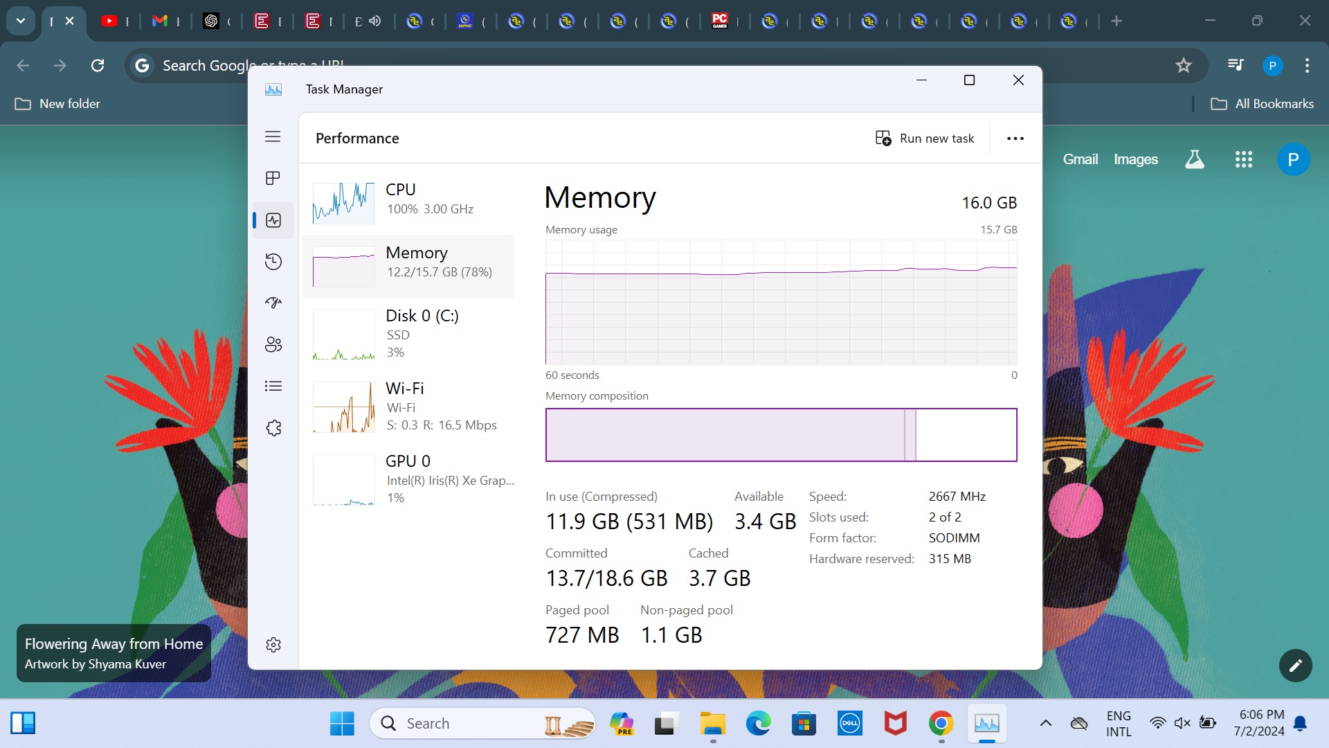Image resolution: width=1329 pixels, height=748 pixels.
Task: Click the Processes panel menu item
Action: [272, 178]
